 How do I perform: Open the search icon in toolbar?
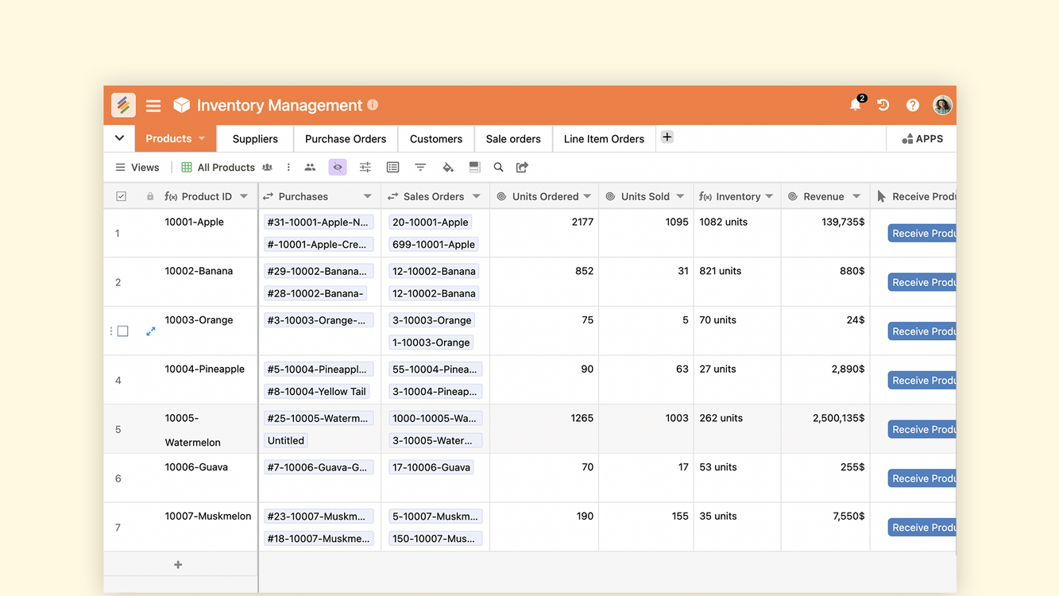pos(498,168)
